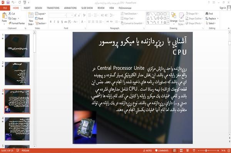The height and width of the screenshot is (153, 231).
Task: Open the FILE tab
Action: [5, 8]
